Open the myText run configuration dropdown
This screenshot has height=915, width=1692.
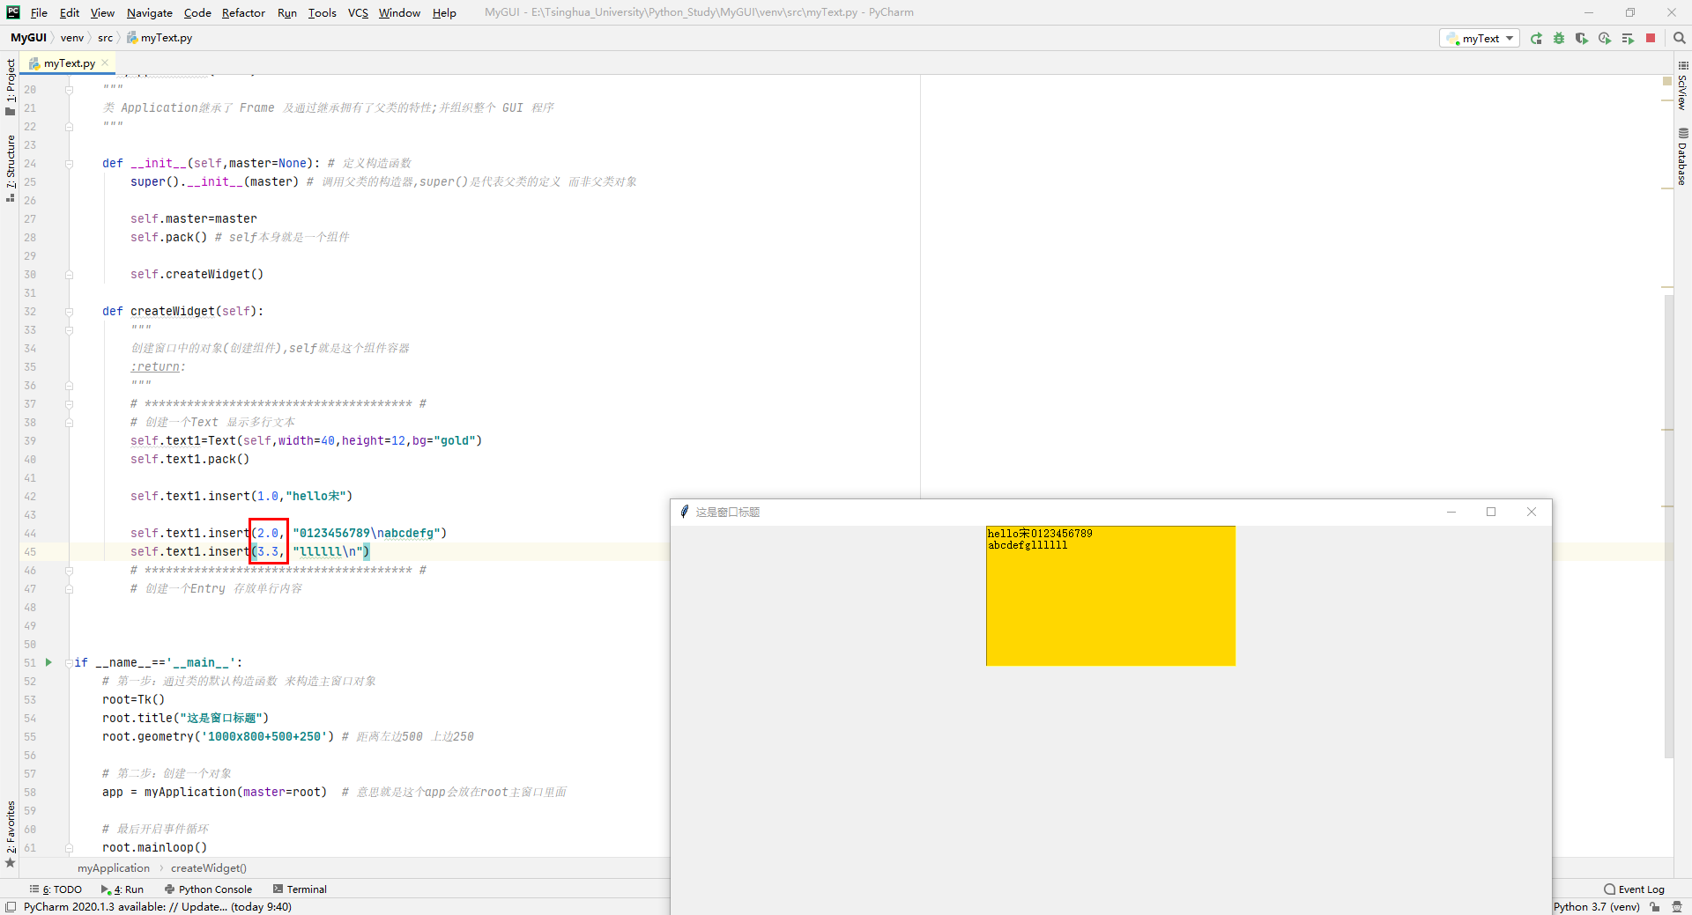(x=1509, y=39)
